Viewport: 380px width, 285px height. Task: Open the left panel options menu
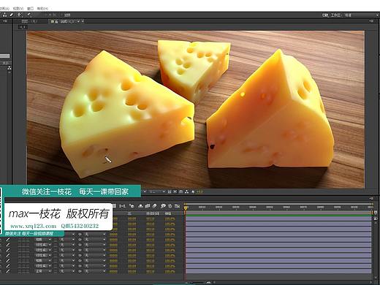pyautogui.click(x=5, y=21)
